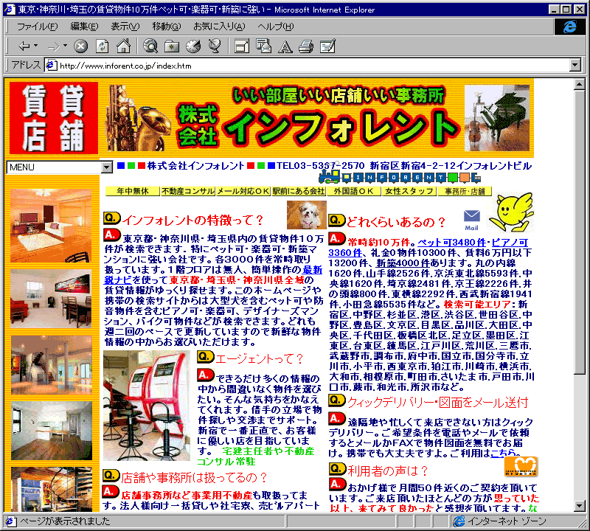Click the Refresh page icon
The image size is (590, 531).
click(x=102, y=46)
